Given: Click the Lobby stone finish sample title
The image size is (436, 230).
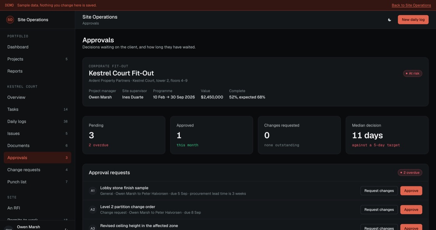Looking at the screenshot, I should click(x=124, y=188).
